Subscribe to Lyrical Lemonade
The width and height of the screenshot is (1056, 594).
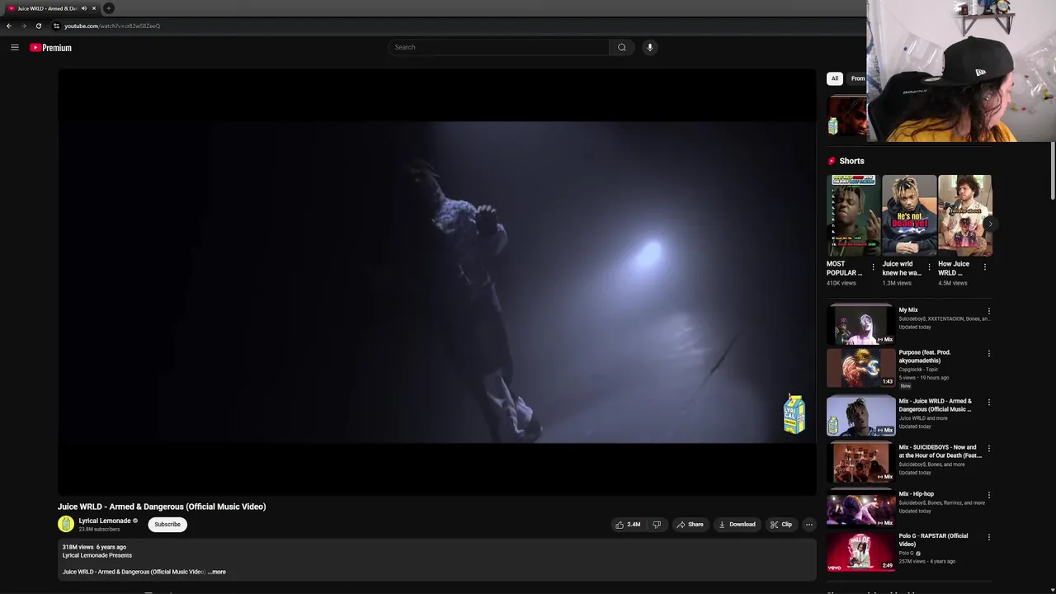pos(167,525)
